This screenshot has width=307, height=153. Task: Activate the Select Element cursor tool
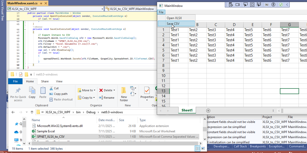click(245, 5)
